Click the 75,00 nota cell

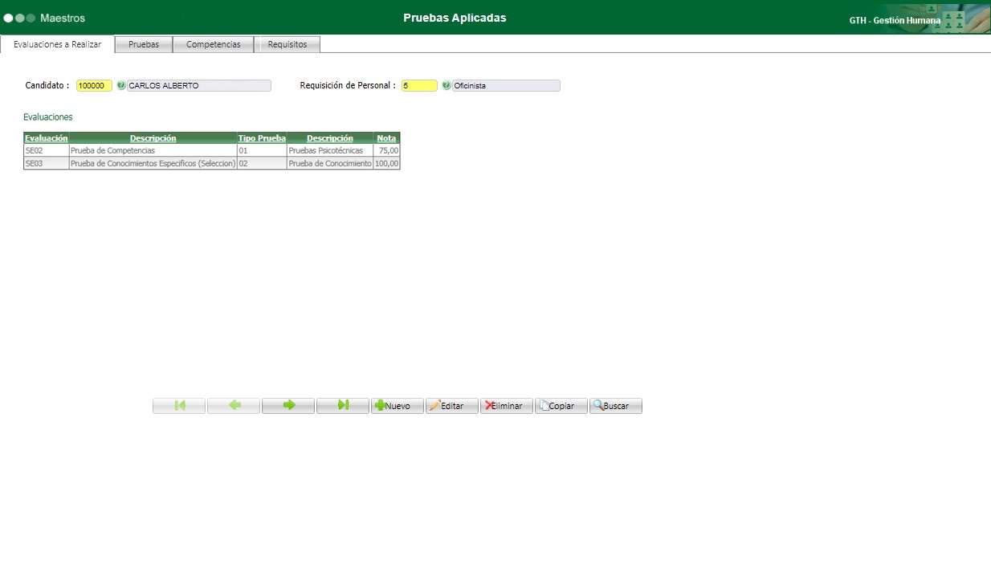pyautogui.click(x=386, y=150)
